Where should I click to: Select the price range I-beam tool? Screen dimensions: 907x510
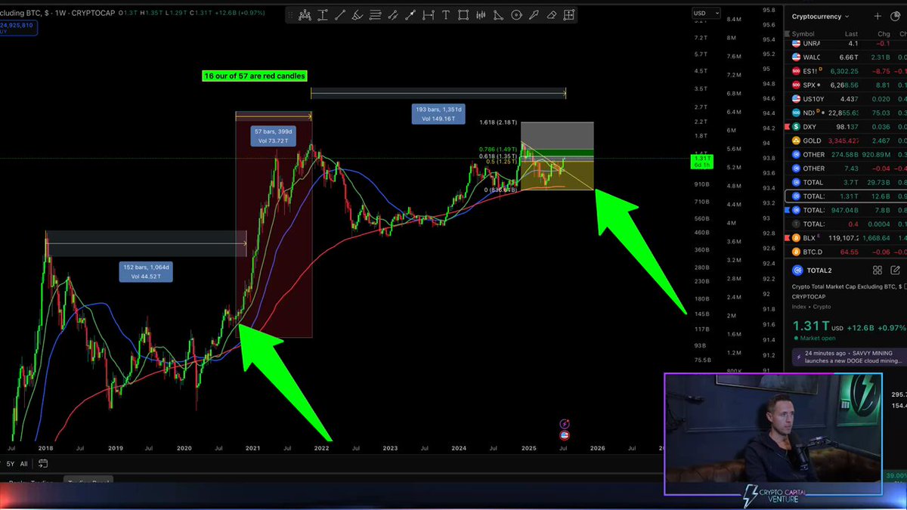click(323, 15)
